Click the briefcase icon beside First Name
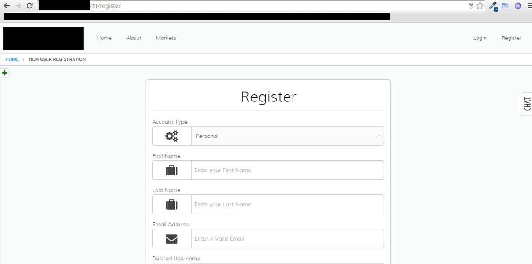 tap(172, 170)
